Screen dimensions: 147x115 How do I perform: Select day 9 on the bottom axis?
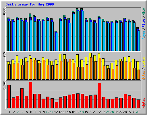coord(44,112)
